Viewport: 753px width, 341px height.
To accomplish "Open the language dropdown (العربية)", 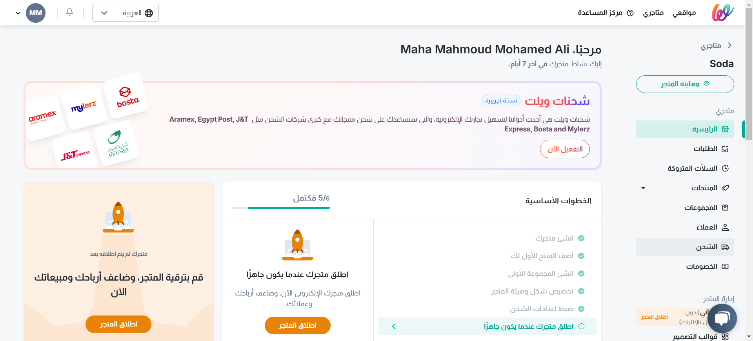I will pos(125,13).
